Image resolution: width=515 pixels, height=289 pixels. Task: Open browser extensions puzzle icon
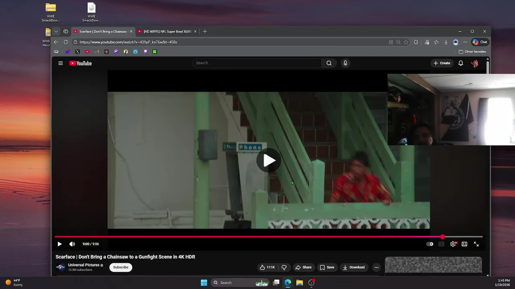click(416, 42)
